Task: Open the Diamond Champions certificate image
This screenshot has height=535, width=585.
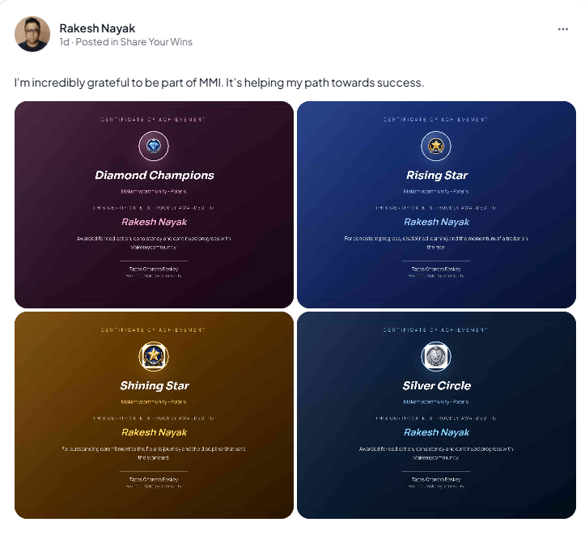Action: 154,205
